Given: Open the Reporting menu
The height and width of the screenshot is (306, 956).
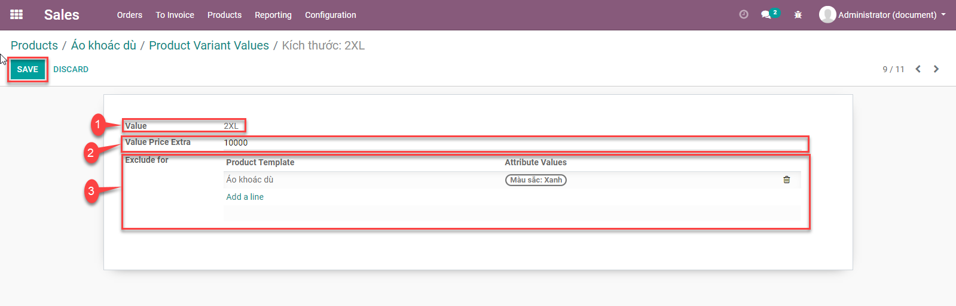Looking at the screenshot, I should (273, 15).
